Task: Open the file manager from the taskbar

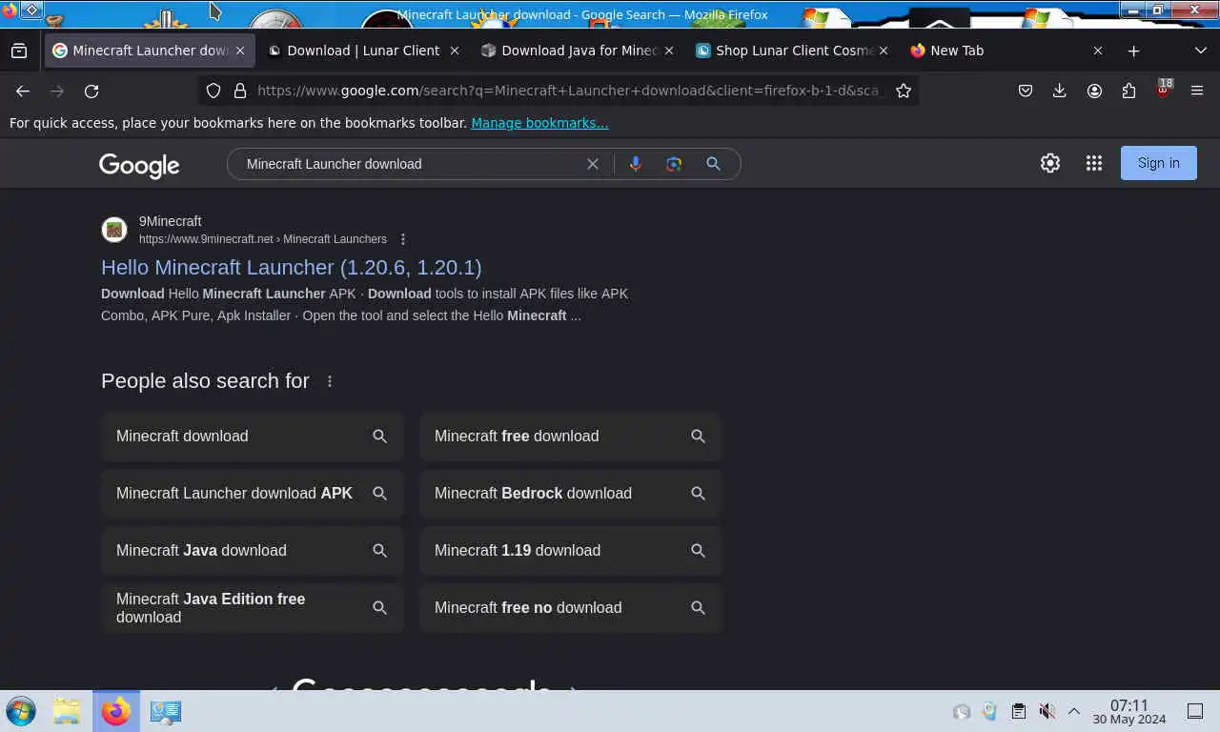Action: tap(67, 711)
